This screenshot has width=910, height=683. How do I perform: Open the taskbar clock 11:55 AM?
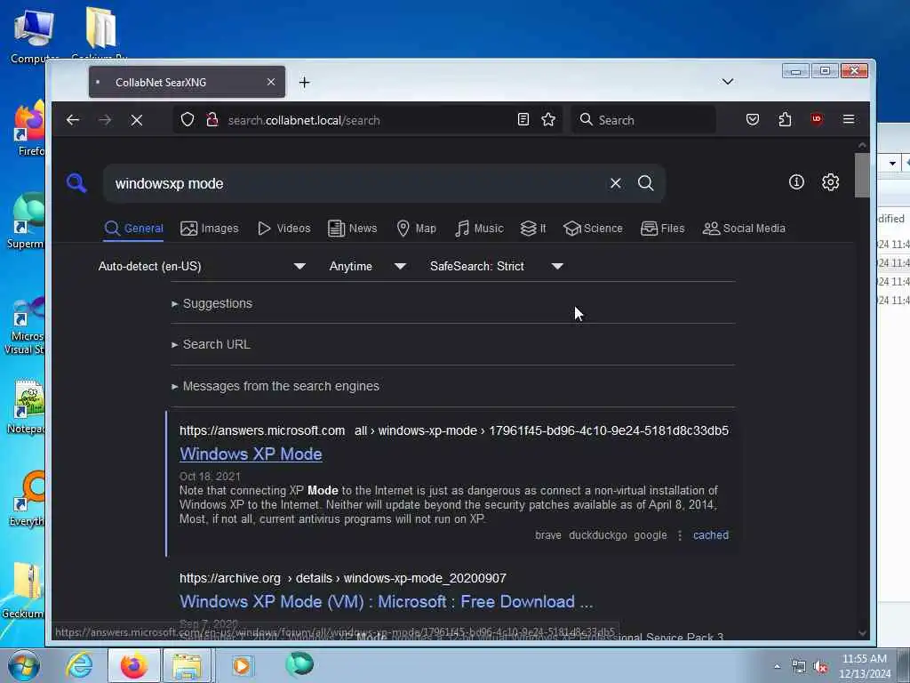click(x=865, y=666)
